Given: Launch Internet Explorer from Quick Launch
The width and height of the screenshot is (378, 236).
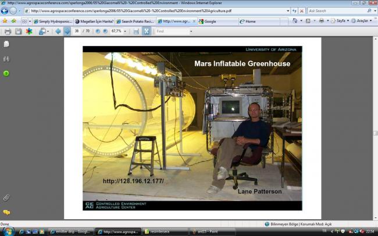Looking at the screenshot, I should click(22, 232).
